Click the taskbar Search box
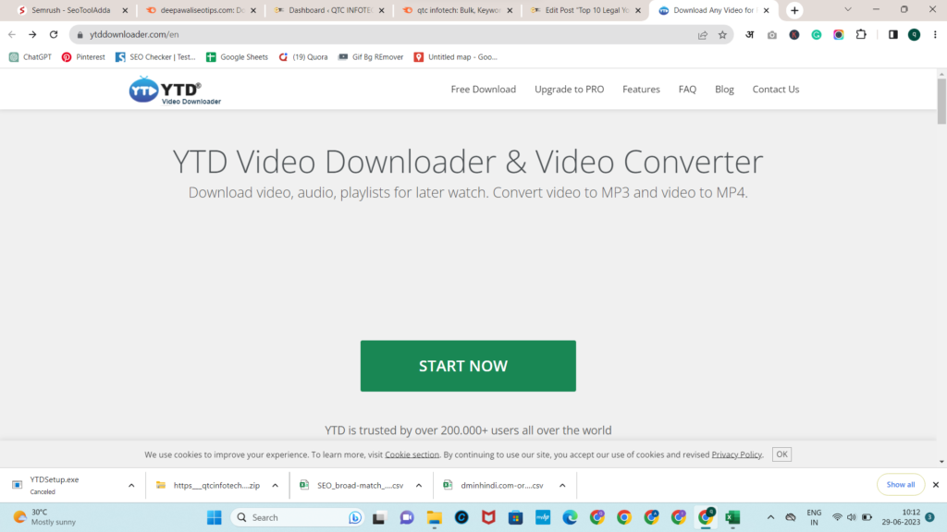This screenshot has height=532, width=947. point(297,517)
